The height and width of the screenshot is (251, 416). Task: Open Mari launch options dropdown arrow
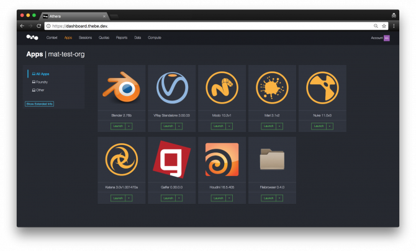[x=279, y=126]
